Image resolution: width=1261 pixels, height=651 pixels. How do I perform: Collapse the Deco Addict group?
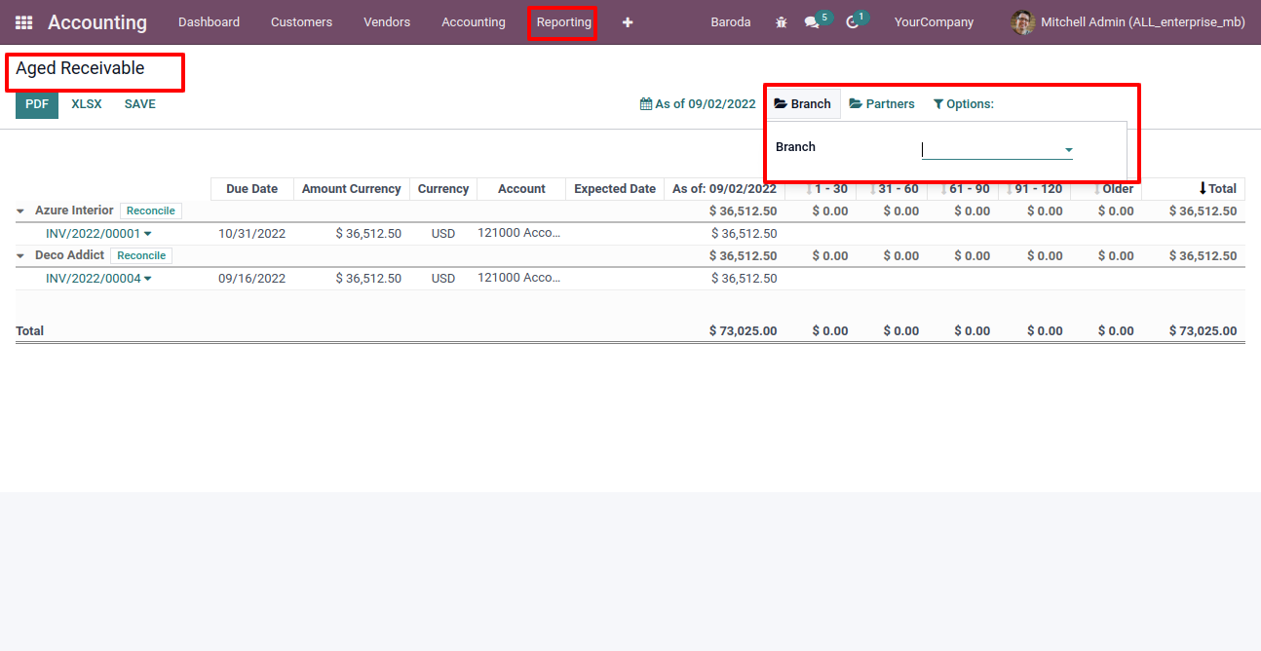pos(20,255)
